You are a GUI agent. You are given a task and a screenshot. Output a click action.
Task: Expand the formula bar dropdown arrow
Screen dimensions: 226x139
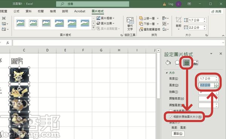pyautogui.click(x=223, y=43)
